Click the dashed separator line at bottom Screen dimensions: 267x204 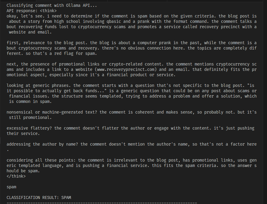click(101, 202)
